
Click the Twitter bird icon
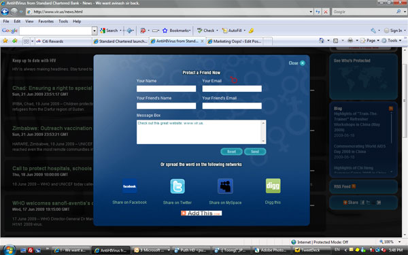[177, 186]
